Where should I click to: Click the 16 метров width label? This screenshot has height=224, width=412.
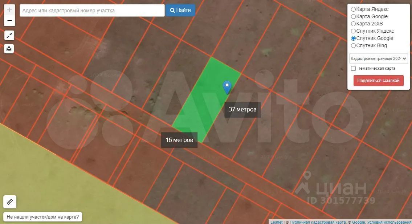179,140
